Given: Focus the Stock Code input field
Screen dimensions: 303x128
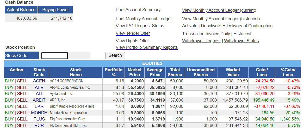Looking at the screenshot, I should coord(54,55).
